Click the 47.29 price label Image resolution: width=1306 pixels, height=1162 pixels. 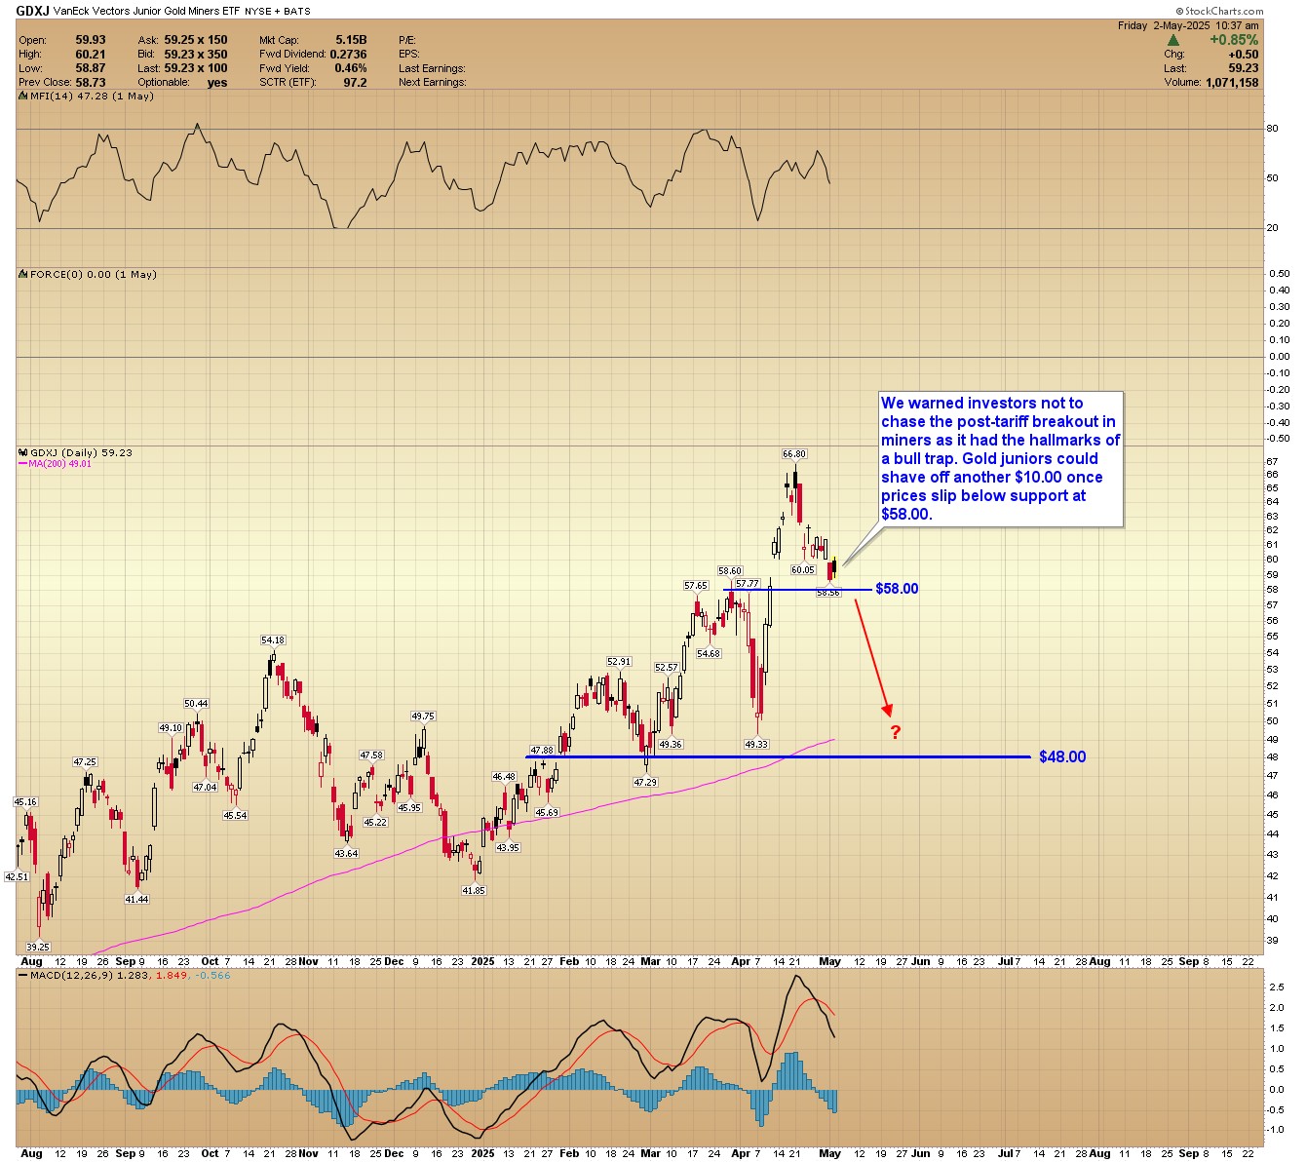pos(645,782)
